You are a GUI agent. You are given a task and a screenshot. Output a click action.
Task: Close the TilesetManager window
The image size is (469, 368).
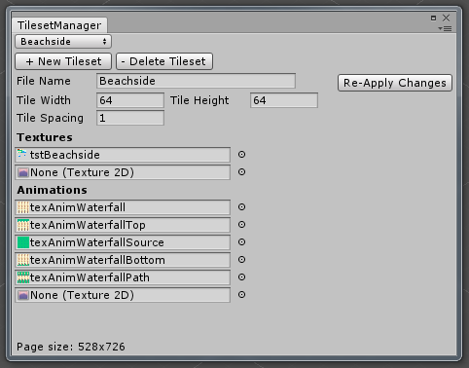447,18
